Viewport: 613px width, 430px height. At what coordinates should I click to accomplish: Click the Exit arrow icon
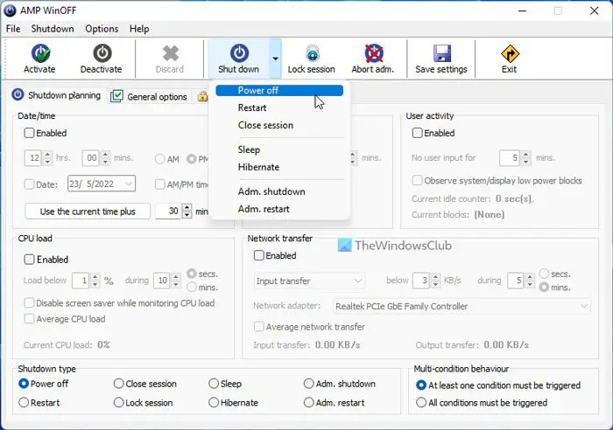(x=510, y=53)
